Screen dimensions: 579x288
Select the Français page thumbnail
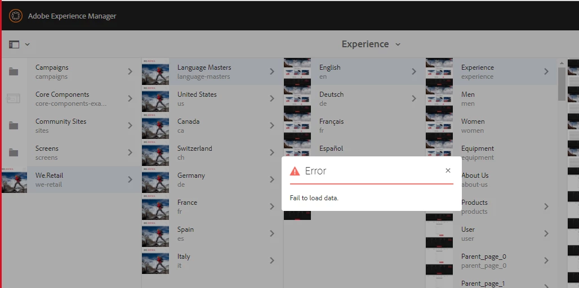point(297,125)
